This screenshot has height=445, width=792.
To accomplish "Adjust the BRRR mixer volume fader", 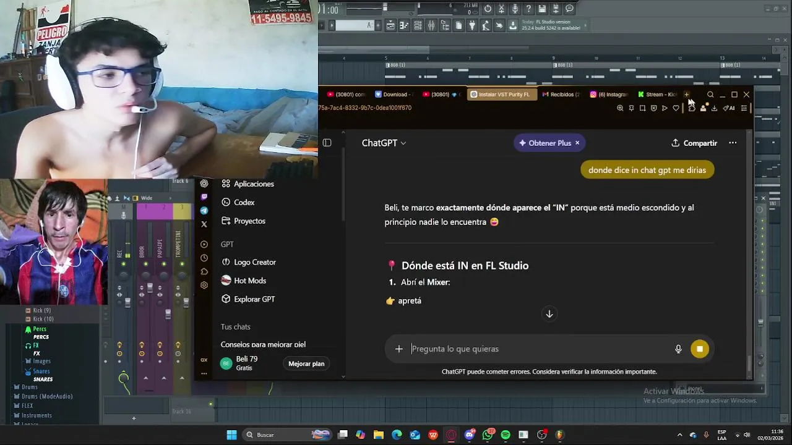I will [x=149, y=288].
